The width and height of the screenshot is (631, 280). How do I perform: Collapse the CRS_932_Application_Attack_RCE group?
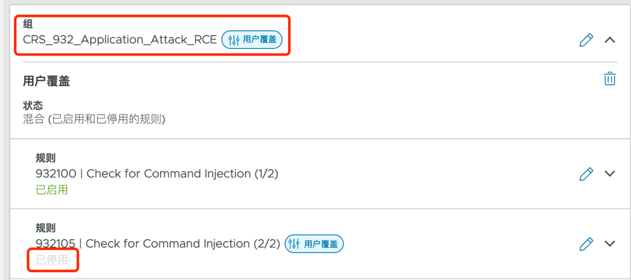pyautogui.click(x=609, y=40)
